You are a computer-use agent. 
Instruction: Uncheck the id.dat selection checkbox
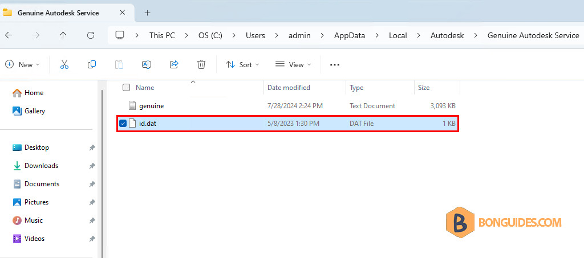(123, 124)
